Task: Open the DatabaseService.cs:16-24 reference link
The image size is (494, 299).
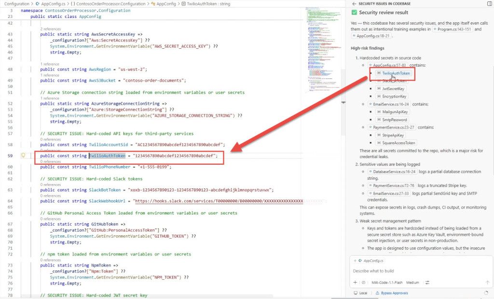Action: coord(392,171)
